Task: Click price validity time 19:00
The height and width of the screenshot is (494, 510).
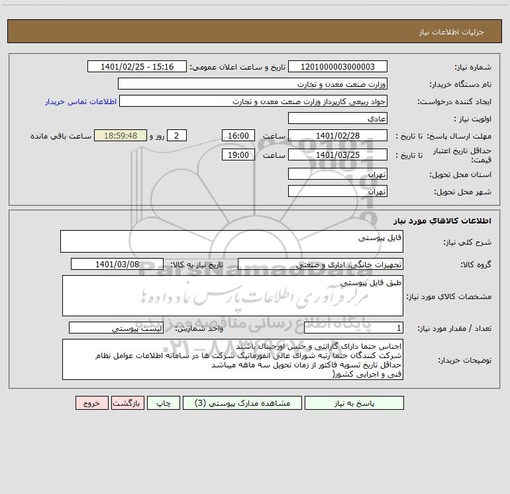Action: (238, 154)
